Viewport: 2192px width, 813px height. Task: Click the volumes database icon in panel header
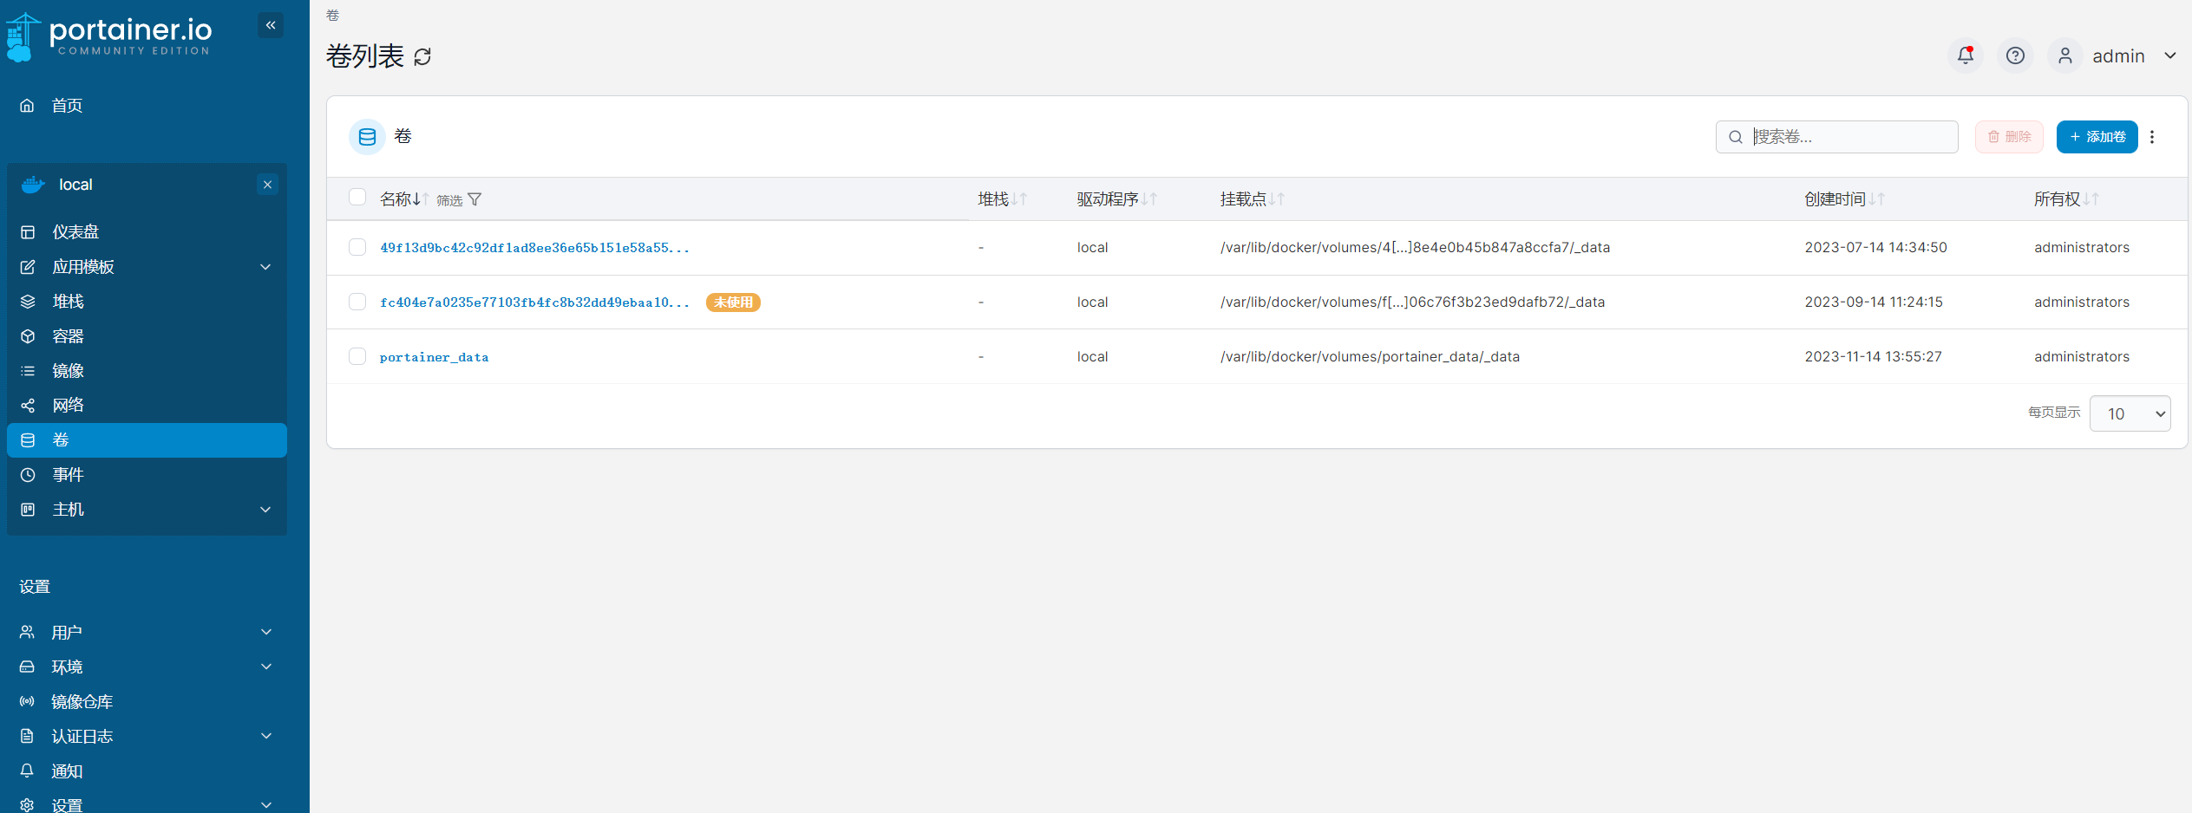(x=367, y=137)
